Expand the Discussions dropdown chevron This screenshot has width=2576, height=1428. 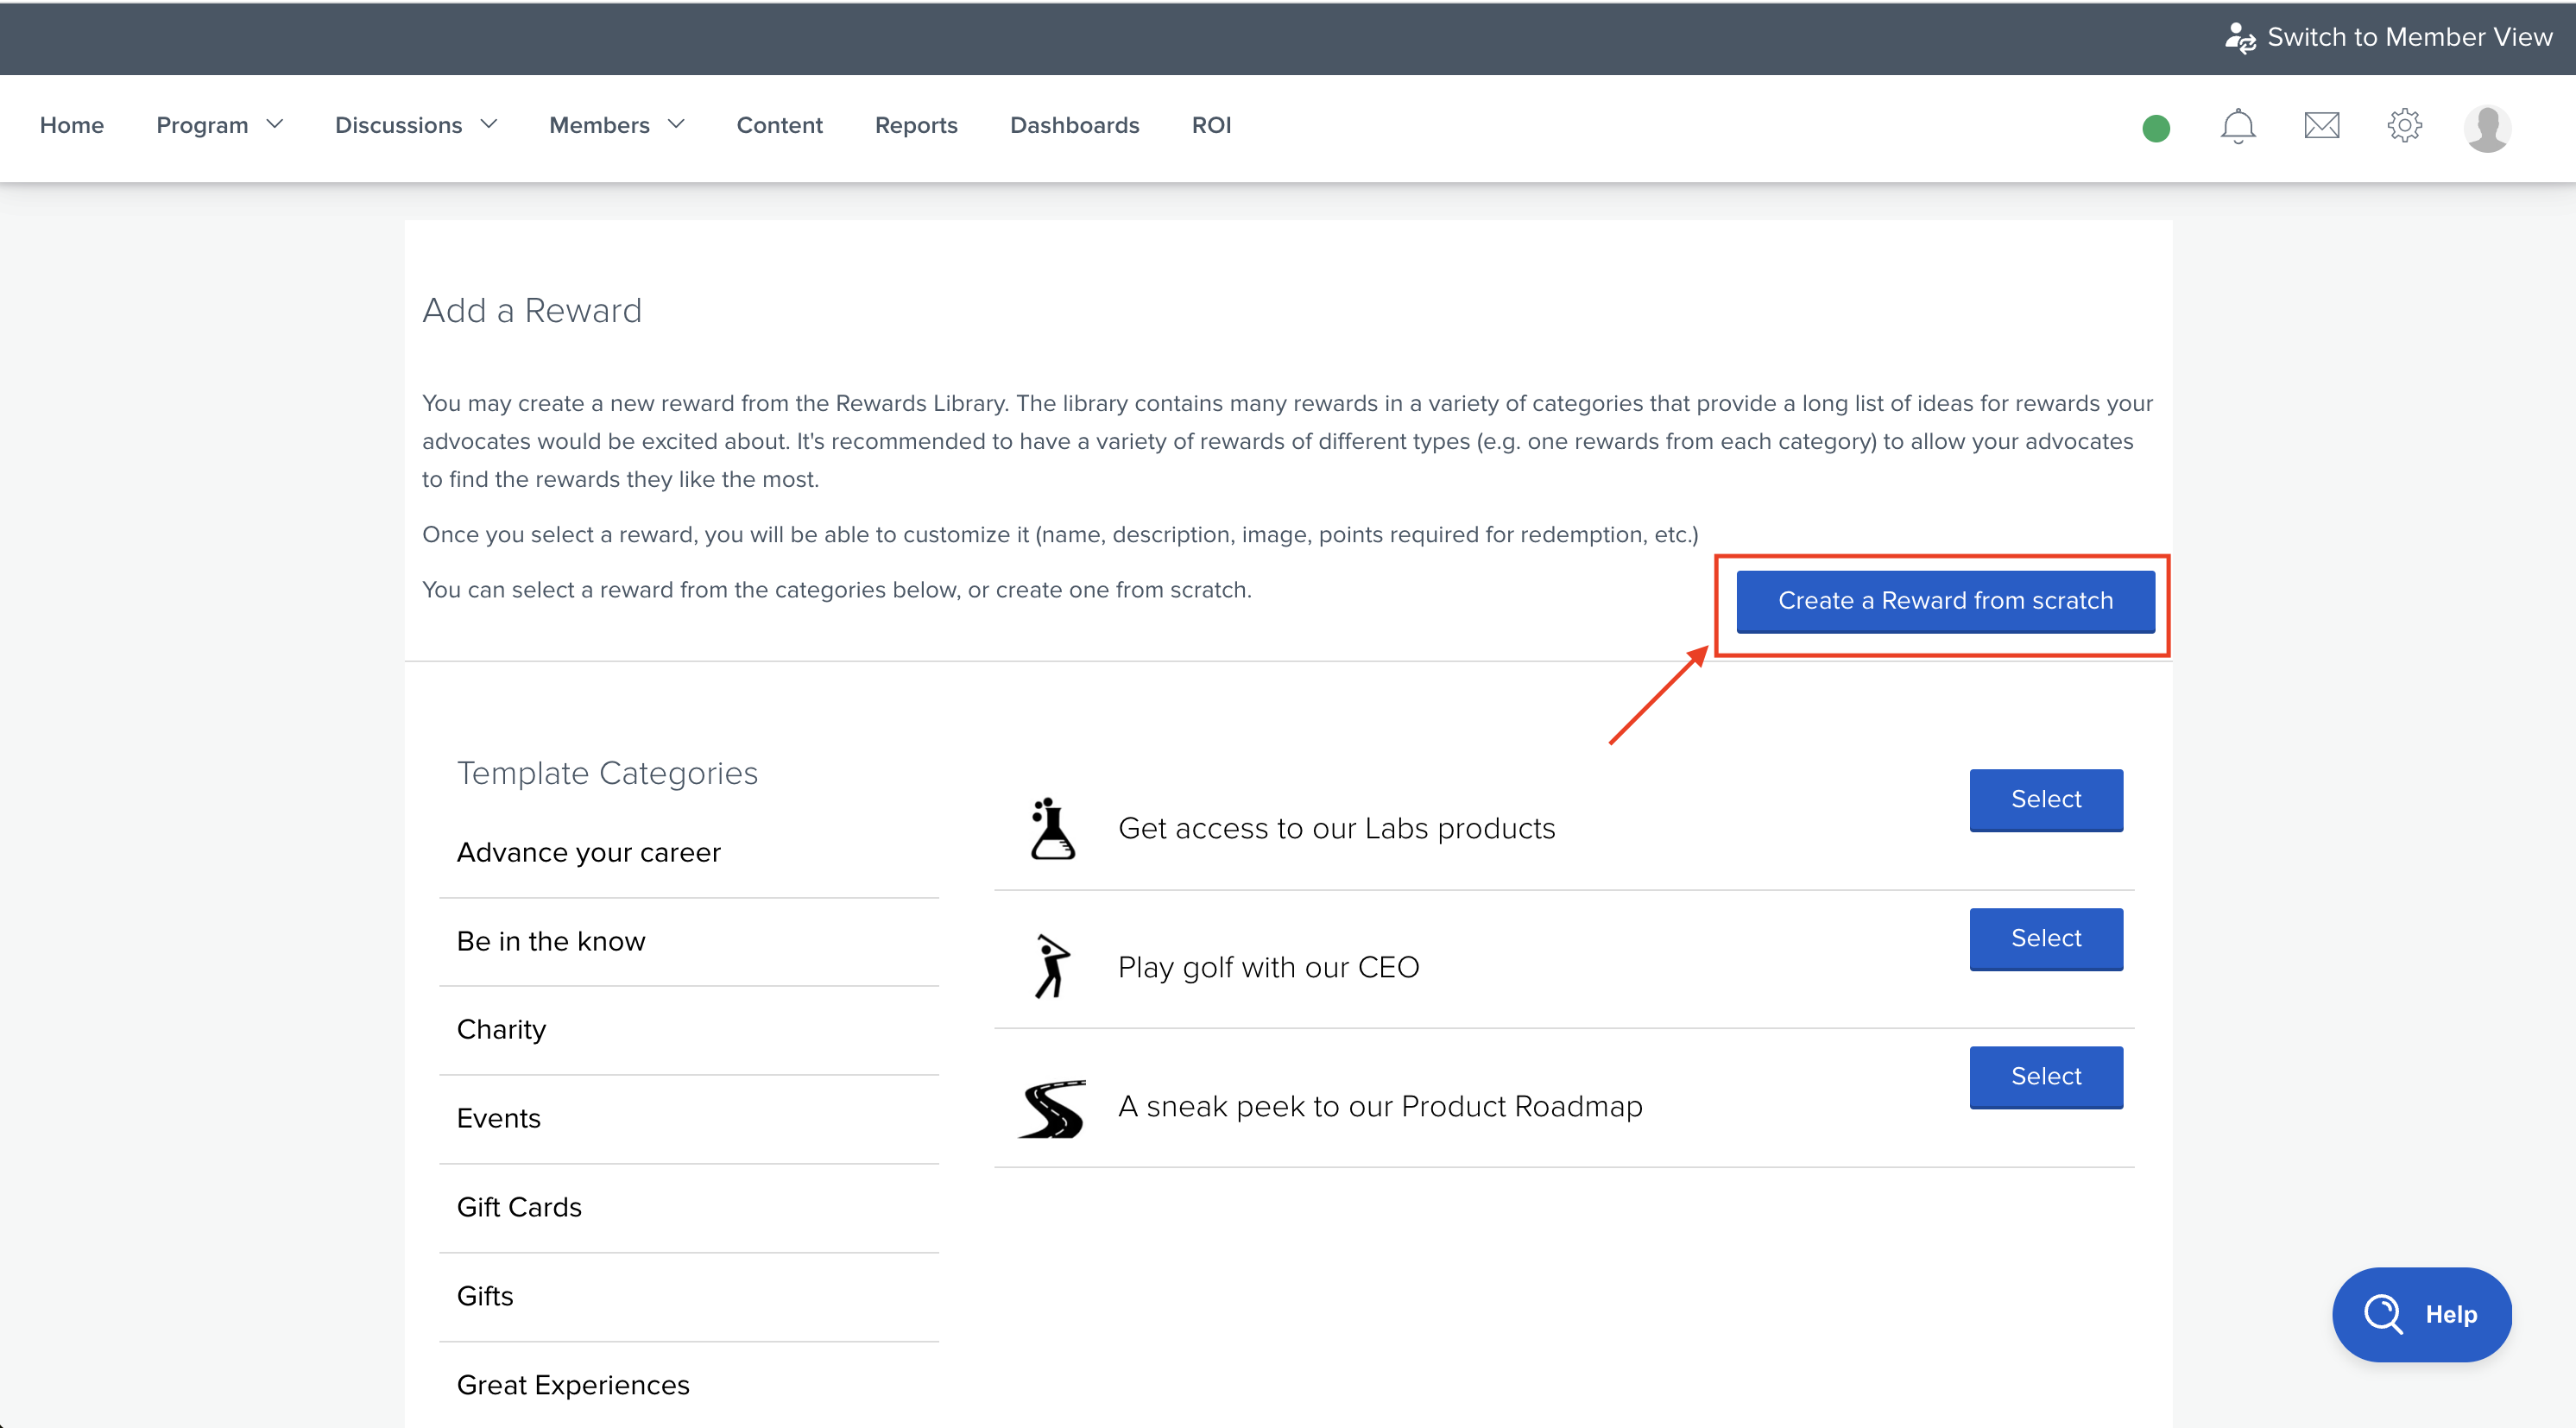[x=489, y=124]
